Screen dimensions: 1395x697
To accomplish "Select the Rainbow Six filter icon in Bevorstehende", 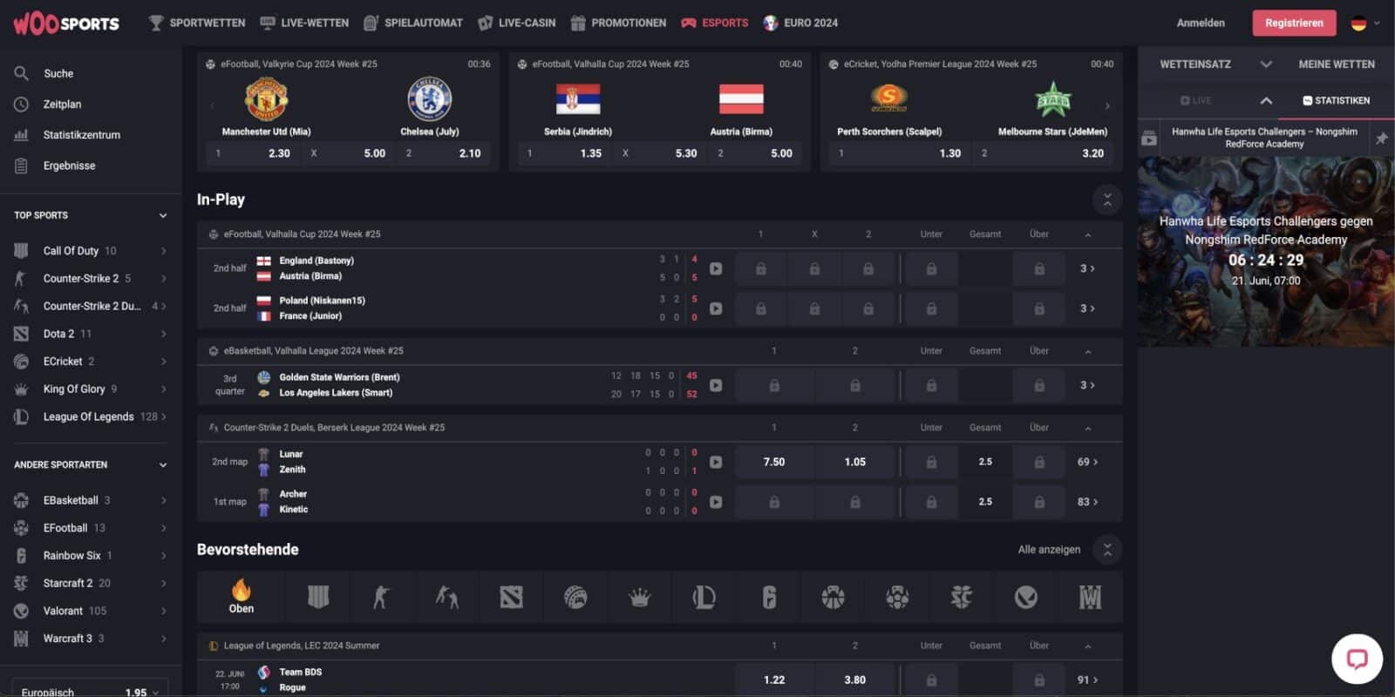I will tap(768, 597).
